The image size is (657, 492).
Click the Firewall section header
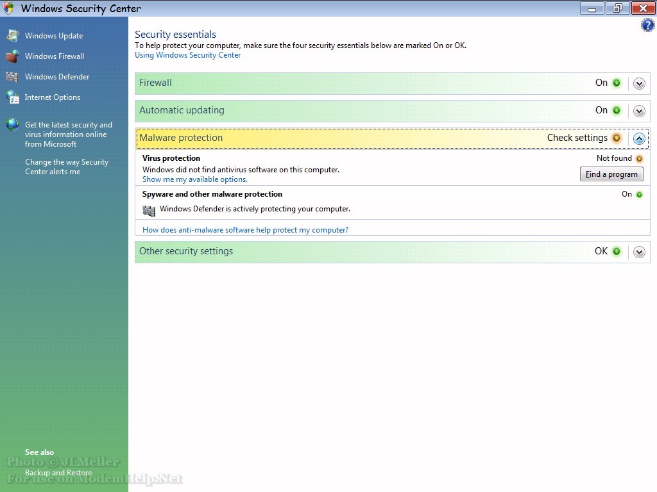click(x=392, y=83)
